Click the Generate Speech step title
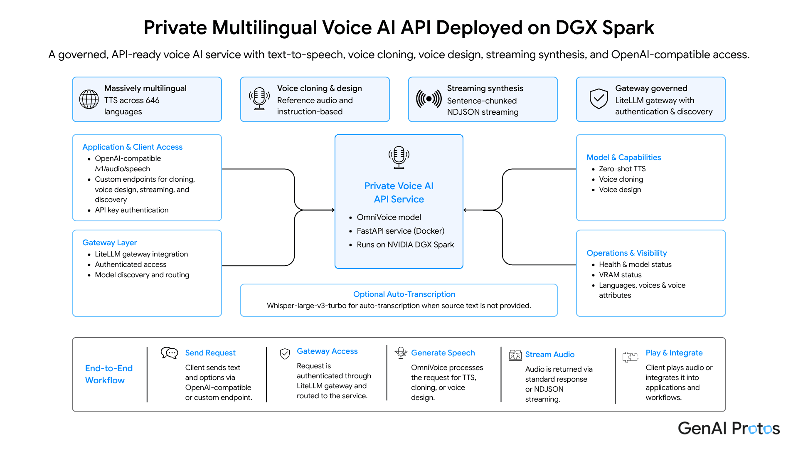 [443, 353]
